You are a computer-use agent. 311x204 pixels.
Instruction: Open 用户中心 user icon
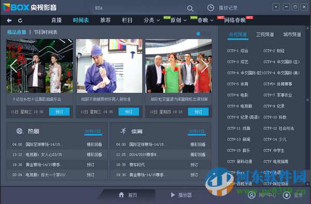tap(252, 195)
